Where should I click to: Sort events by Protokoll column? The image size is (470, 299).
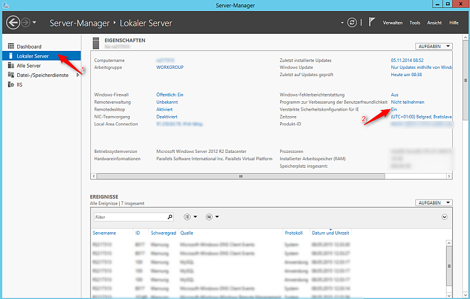(294, 233)
